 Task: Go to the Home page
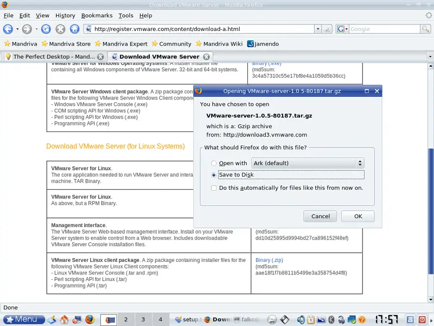[x=74, y=29]
